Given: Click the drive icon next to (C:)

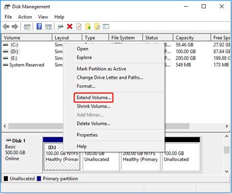Looking at the screenshot, I should click(x=6, y=45).
